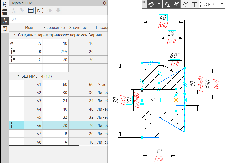225x163 pixels.
Task: Select the expression cell '2*A' for B
Action: tap(55, 51)
